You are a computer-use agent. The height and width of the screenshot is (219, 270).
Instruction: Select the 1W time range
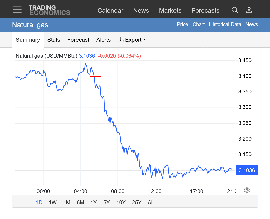point(53,203)
